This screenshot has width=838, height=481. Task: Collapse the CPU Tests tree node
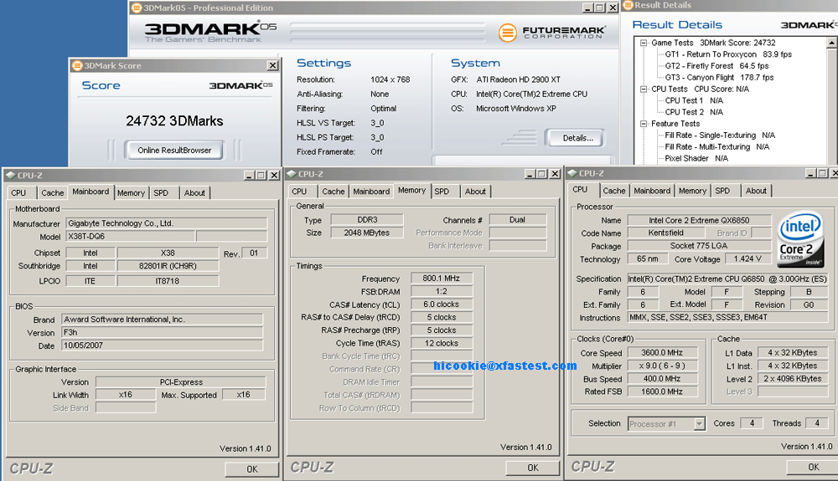pyautogui.click(x=644, y=89)
